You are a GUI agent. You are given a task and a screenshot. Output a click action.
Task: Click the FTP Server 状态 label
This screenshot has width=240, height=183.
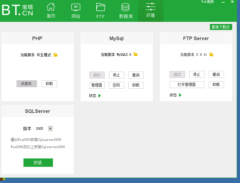click(x=173, y=95)
